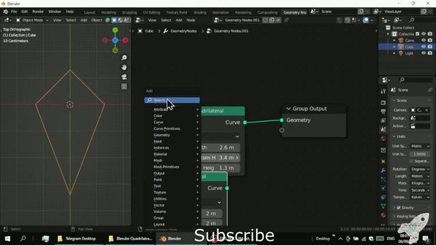Open the Temperature Kelvin dropdown
This screenshot has width=436, height=245.
(x=420, y=197)
